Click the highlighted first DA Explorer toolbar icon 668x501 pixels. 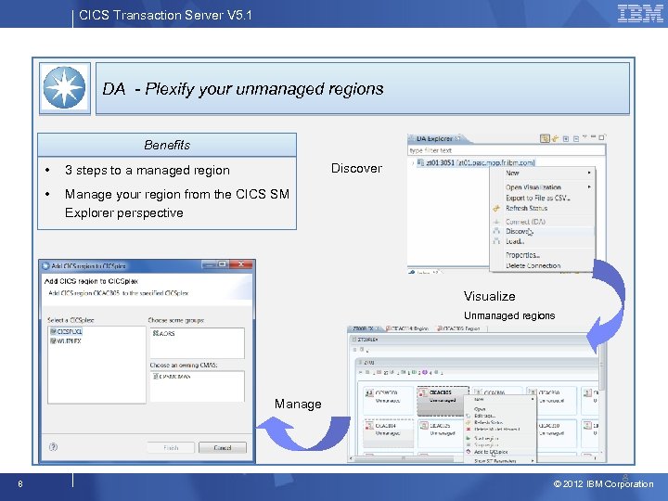(x=545, y=138)
